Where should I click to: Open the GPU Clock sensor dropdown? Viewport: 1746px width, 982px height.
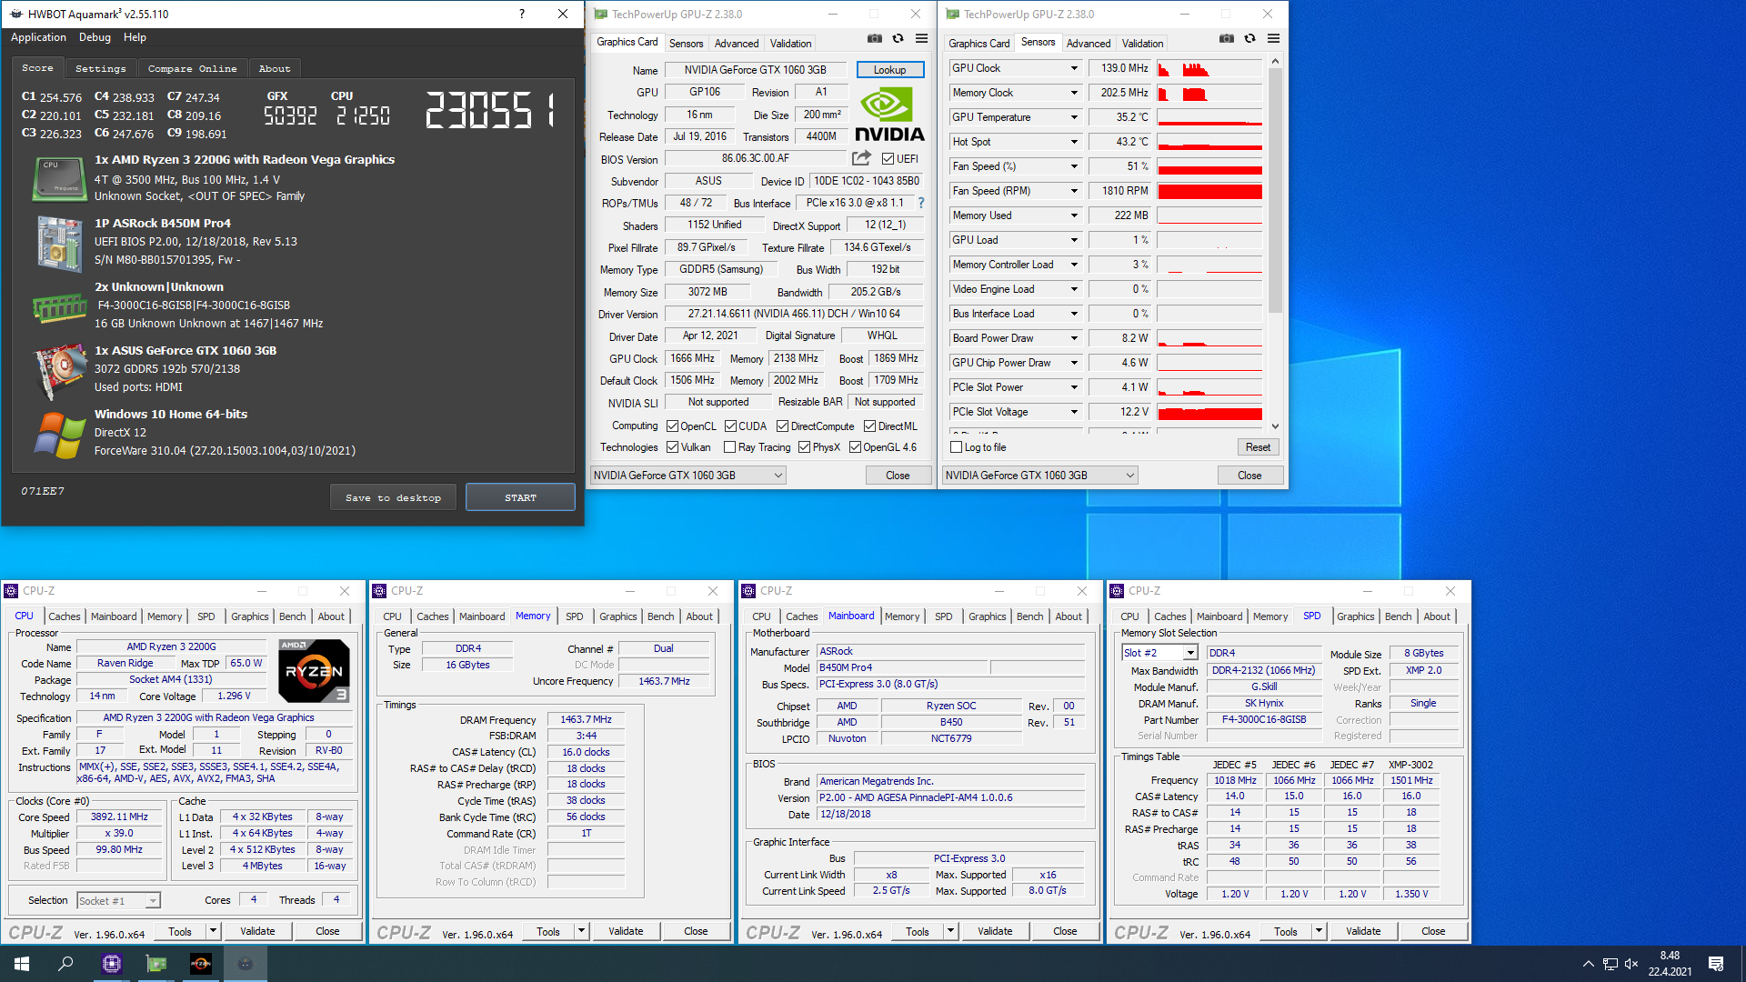point(1074,68)
